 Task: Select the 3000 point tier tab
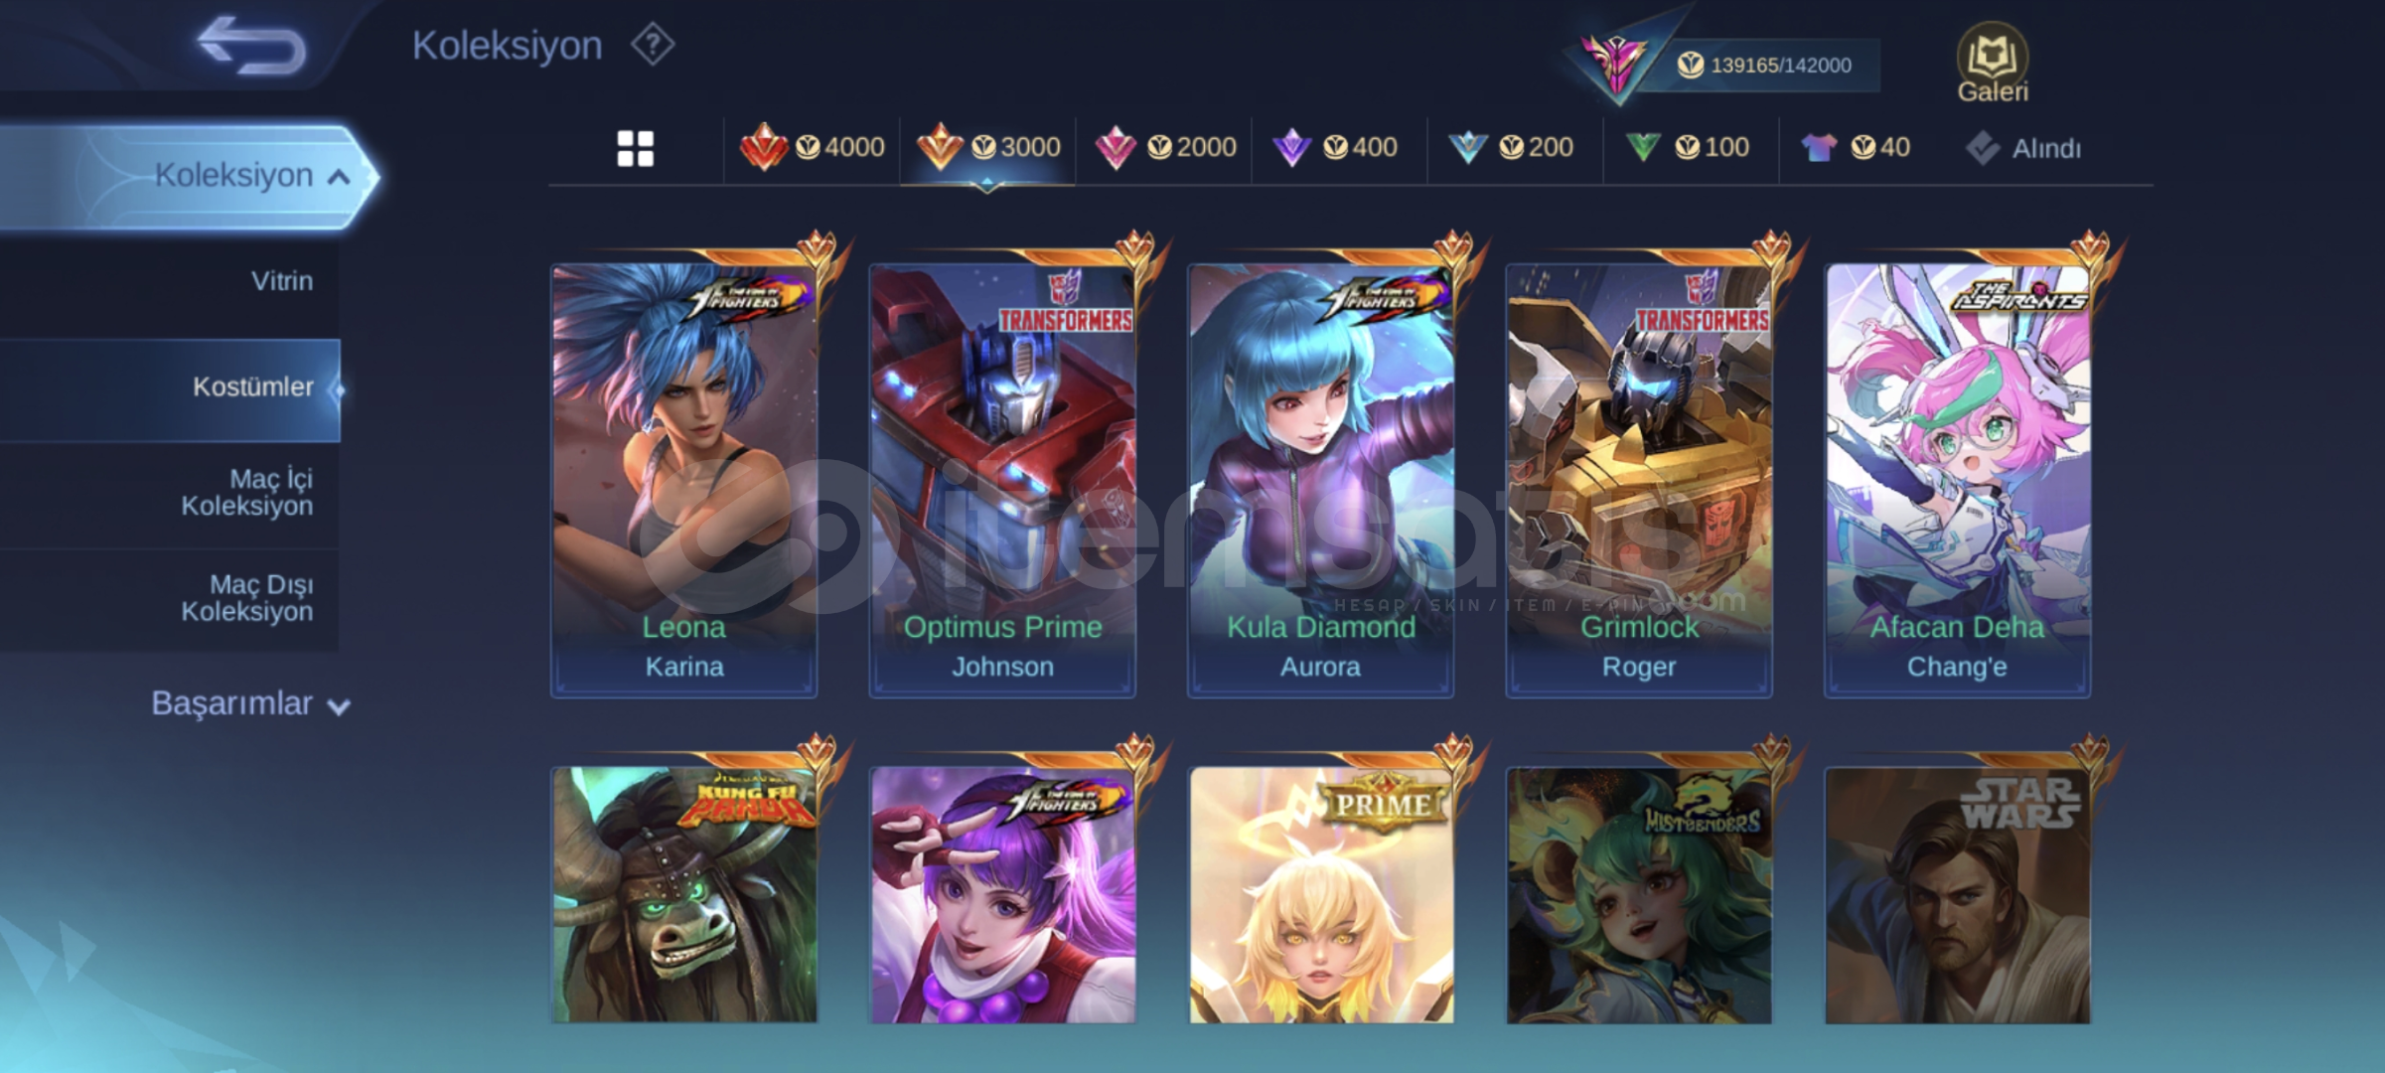988,148
